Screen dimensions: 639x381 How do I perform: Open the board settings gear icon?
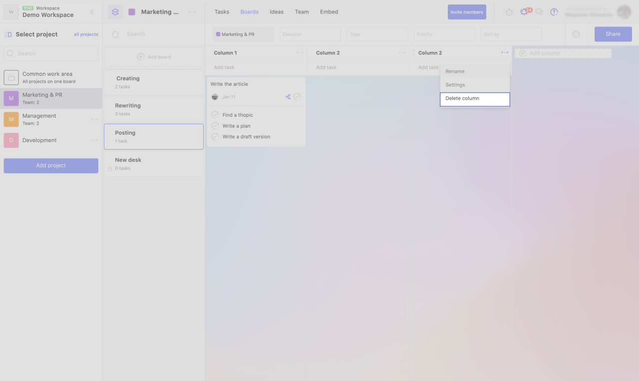click(576, 34)
